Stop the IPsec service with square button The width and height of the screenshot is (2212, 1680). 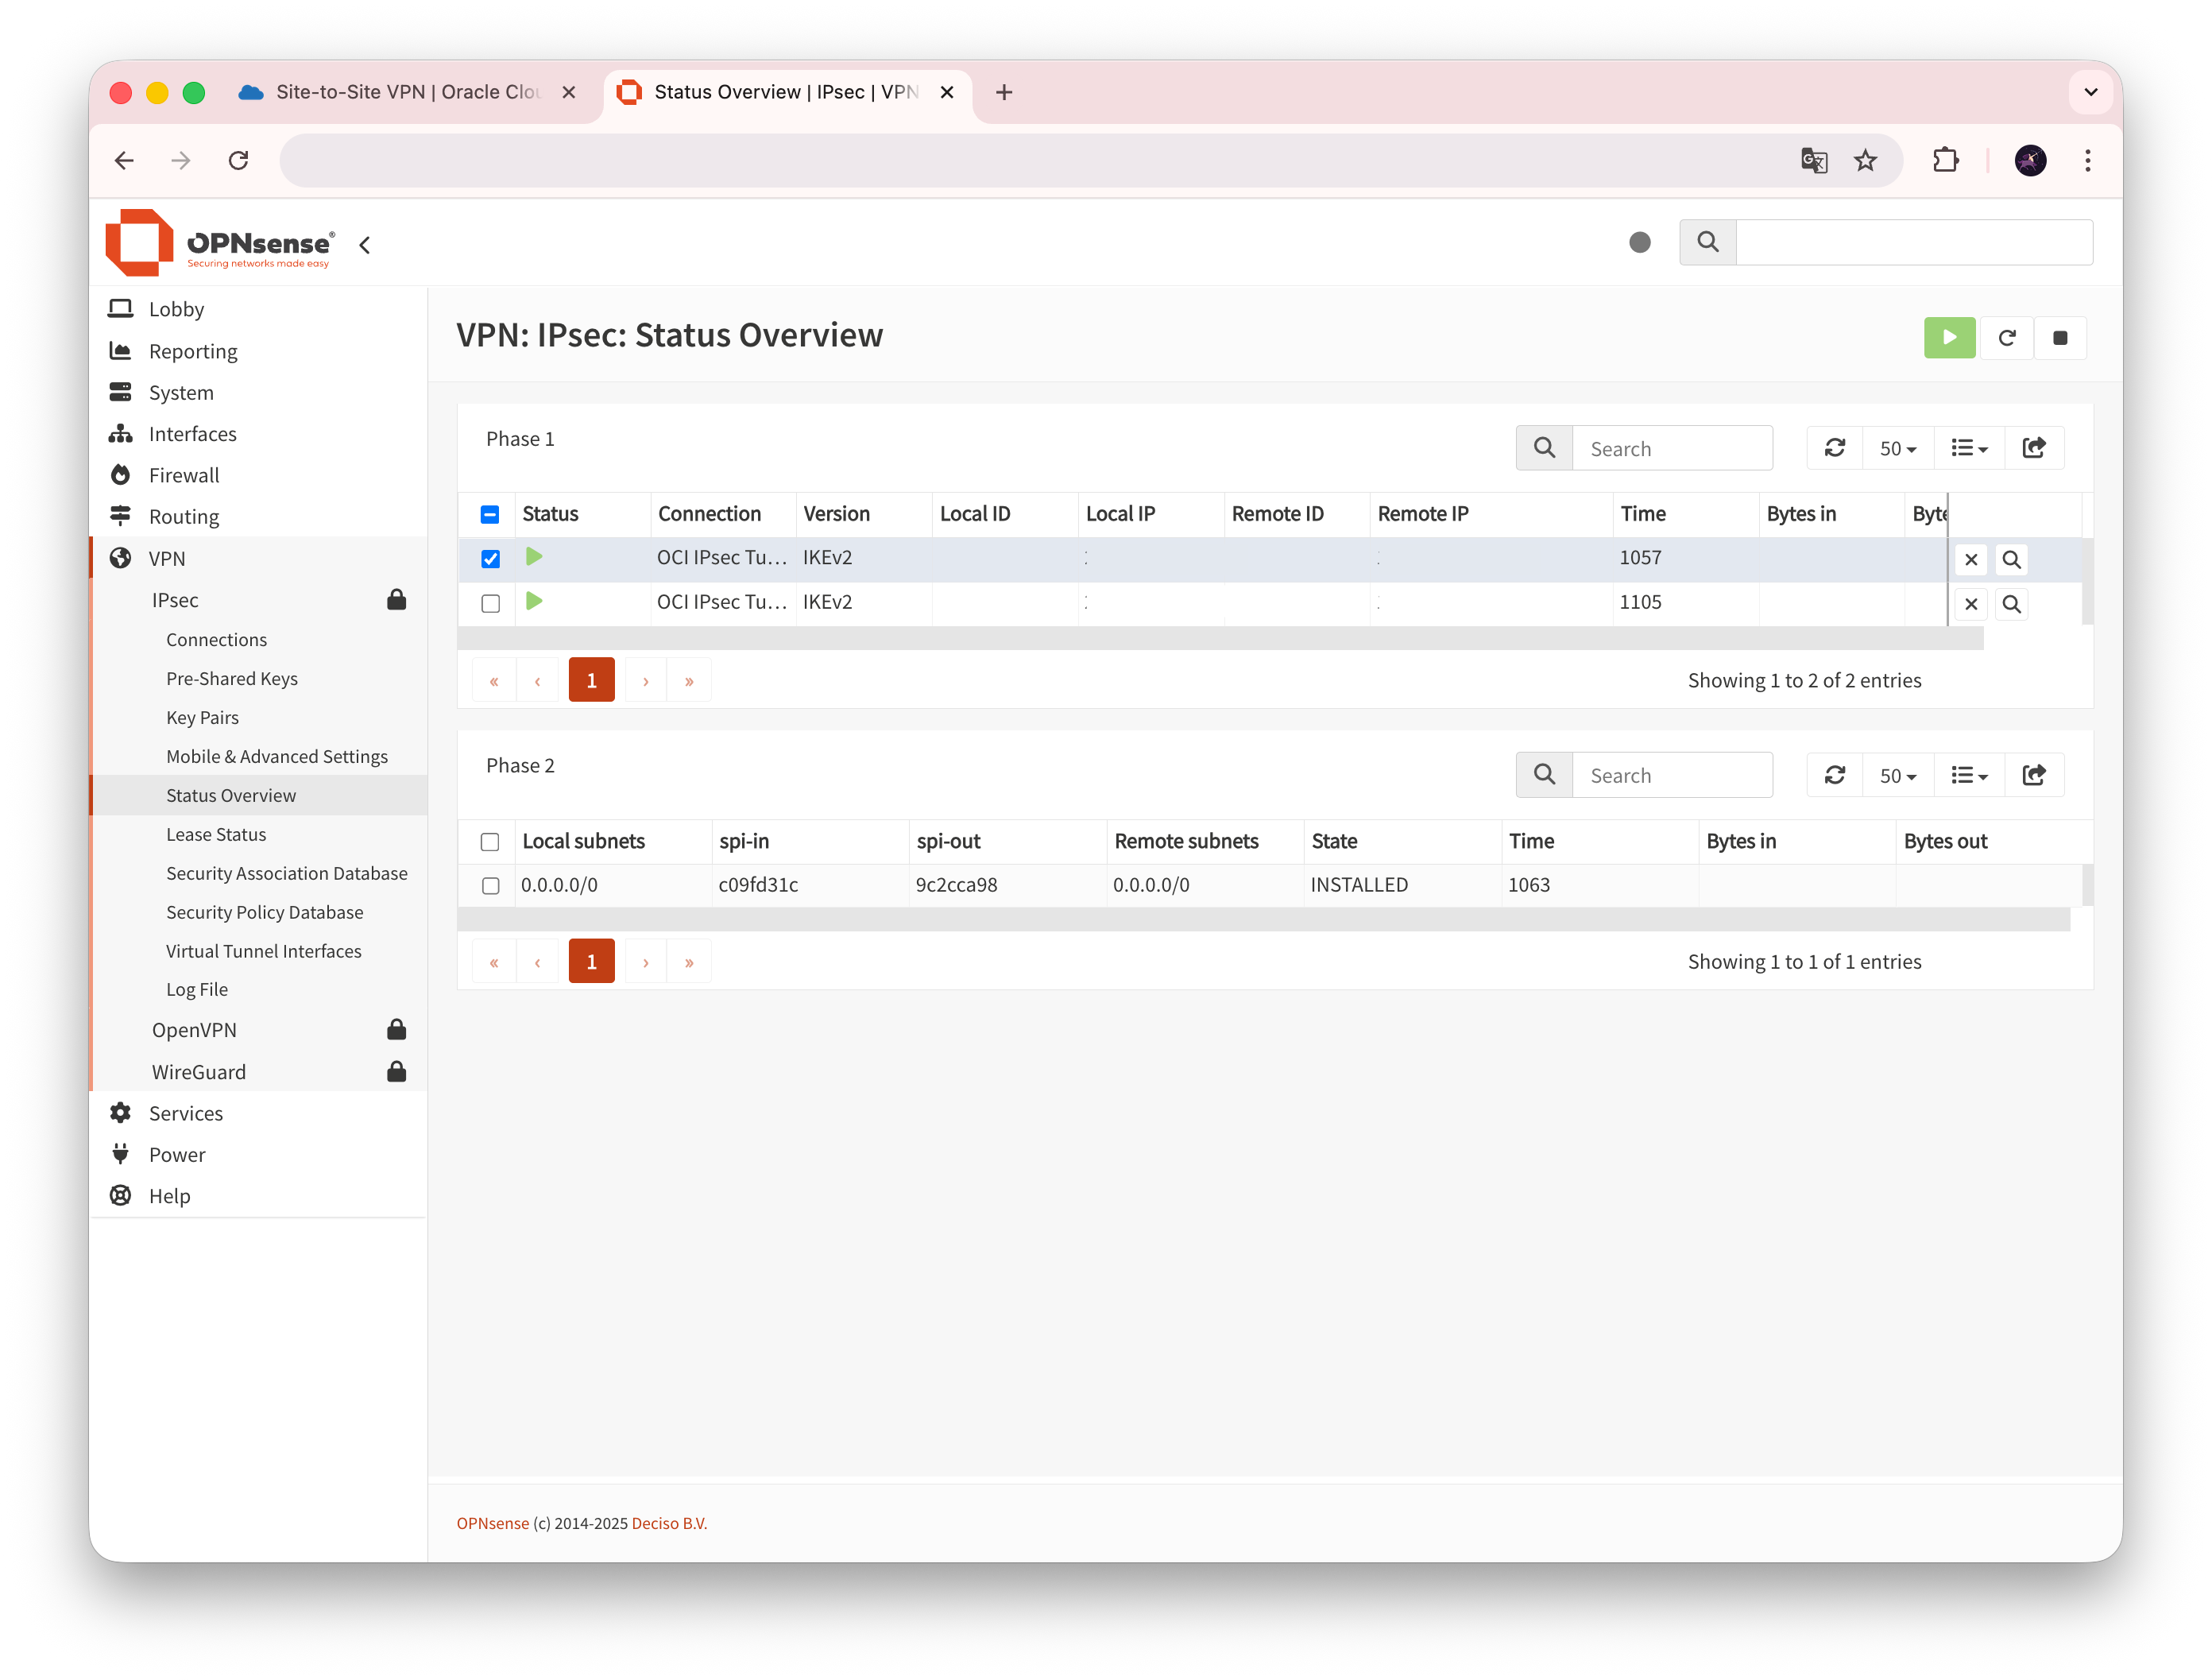click(x=2060, y=338)
